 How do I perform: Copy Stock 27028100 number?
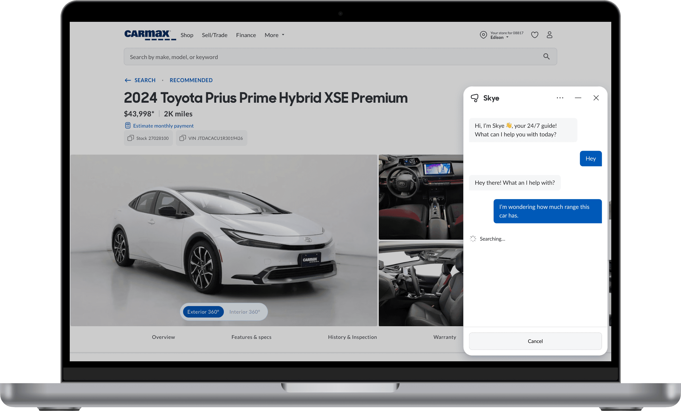(x=148, y=138)
